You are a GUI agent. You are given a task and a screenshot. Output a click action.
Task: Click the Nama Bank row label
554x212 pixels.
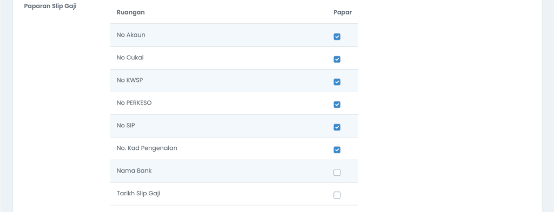tap(134, 170)
